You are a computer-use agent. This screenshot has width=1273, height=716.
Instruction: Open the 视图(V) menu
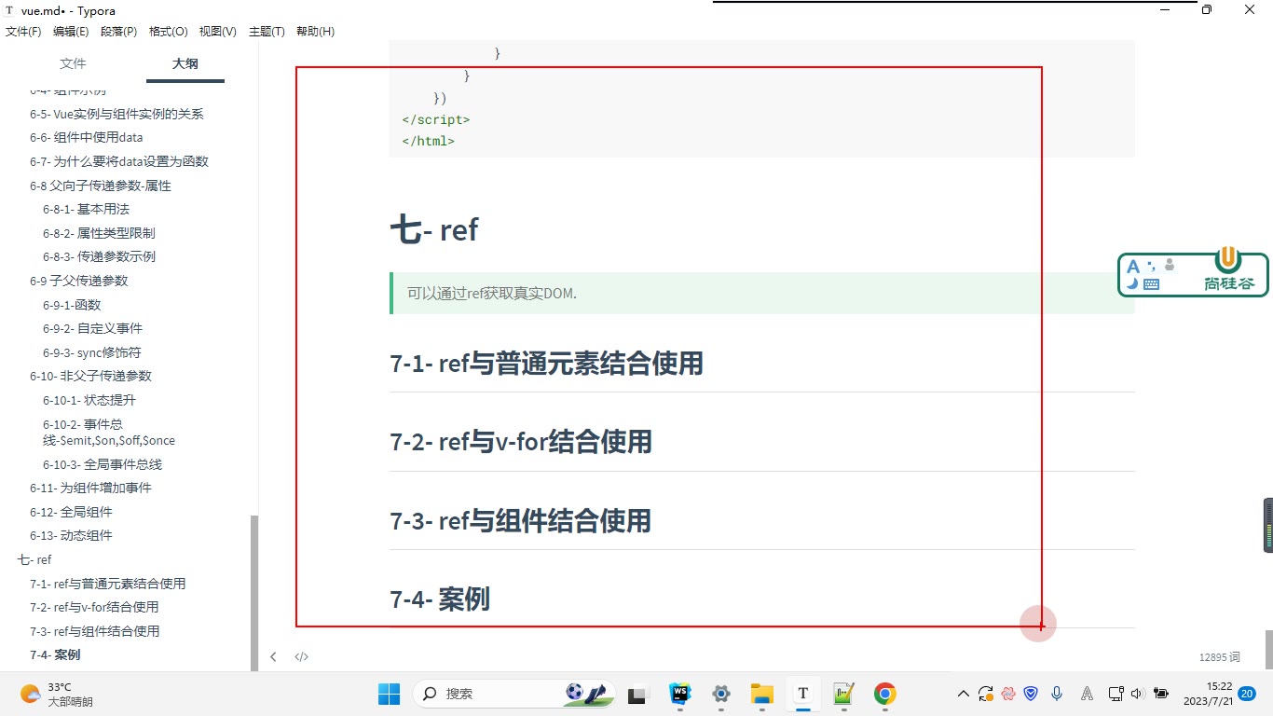[218, 32]
